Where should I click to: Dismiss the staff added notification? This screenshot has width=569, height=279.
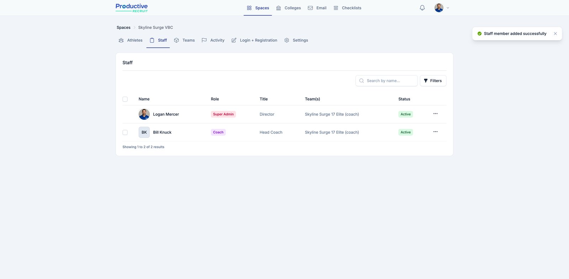555,34
